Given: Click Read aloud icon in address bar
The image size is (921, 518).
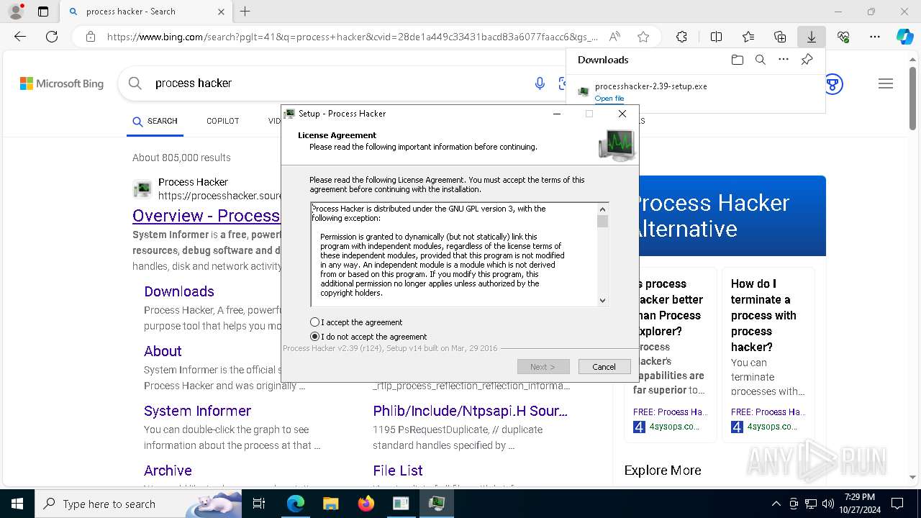Looking at the screenshot, I should pos(614,37).
